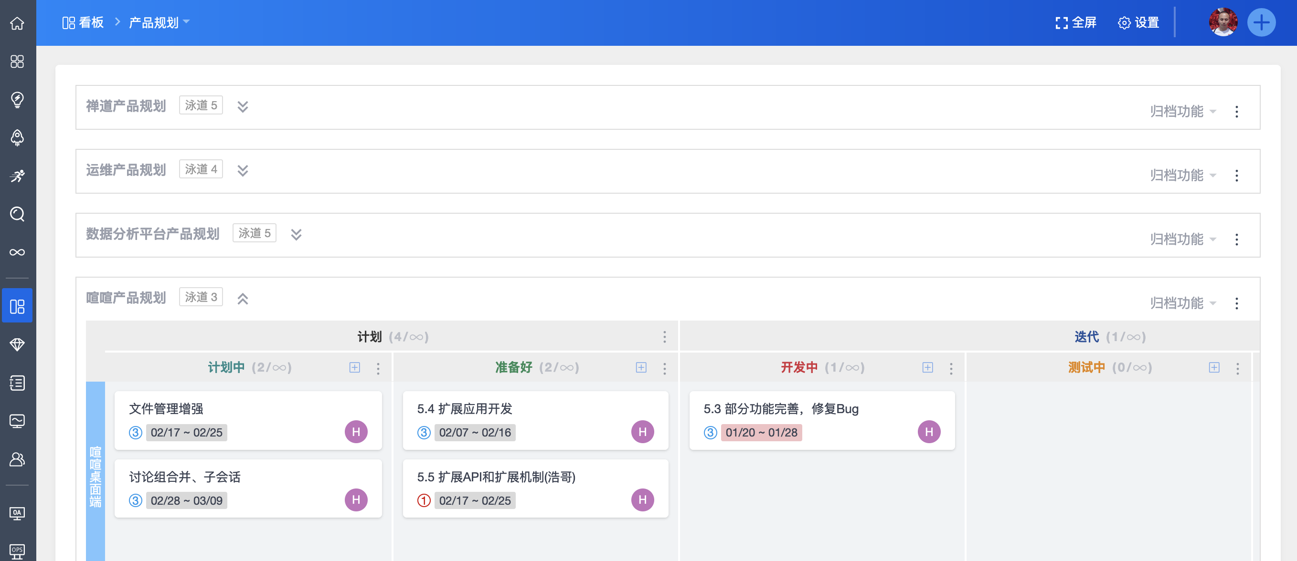The image size is (1297, 561).
Task: Open the rocket icon in sidebar
Action: tap(17, 137)
